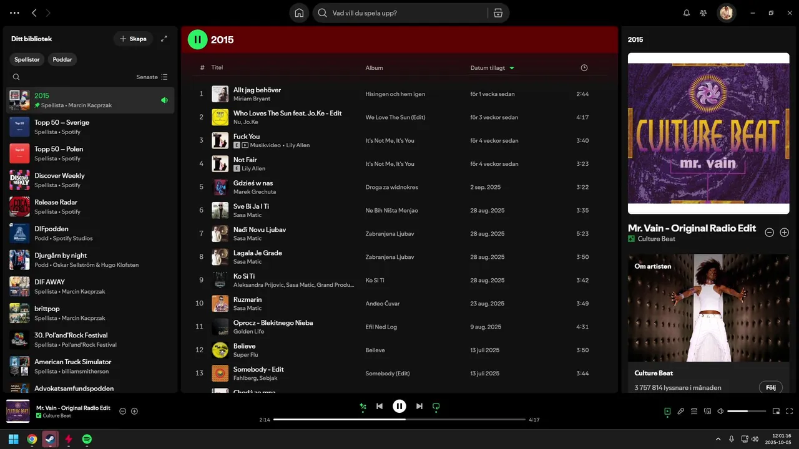This screenshot has width=799, height=449.
Task: Mute the volume speaker icon
Action: click(720, 411)
